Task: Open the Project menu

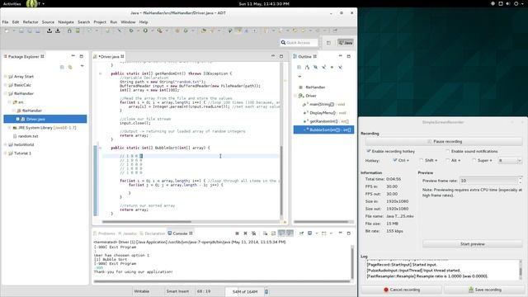Action: [100, 22]
